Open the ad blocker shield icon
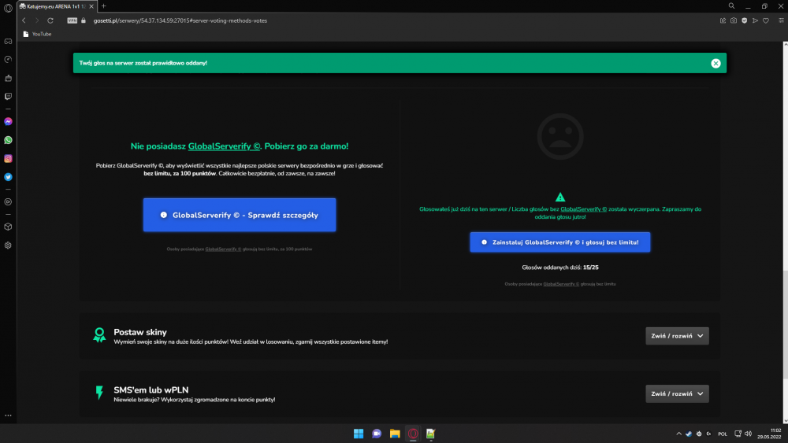 coord(745,20)
